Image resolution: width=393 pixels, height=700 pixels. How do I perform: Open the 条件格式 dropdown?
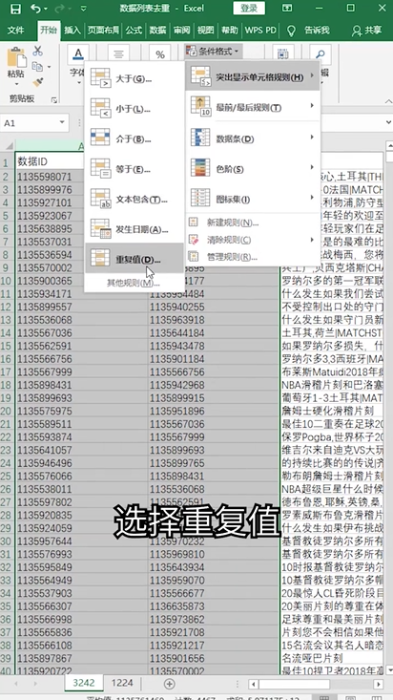214,52
